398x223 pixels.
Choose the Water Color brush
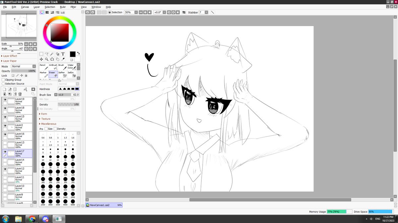[x=72, y=67]
